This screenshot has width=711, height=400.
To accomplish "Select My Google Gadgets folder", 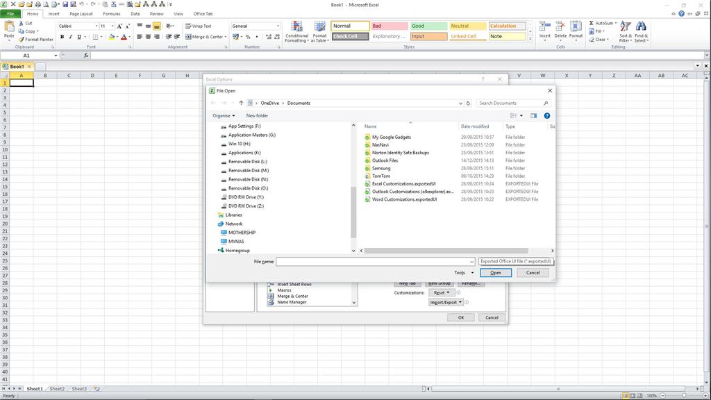I will (392, 137).
